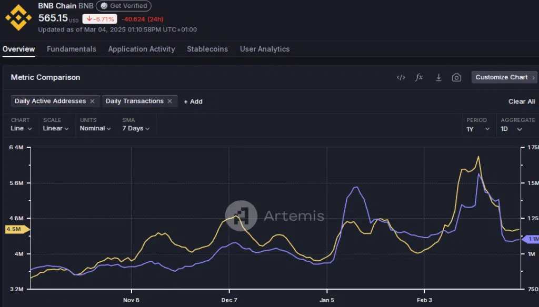
Task: Click the Feb 3 axis label
Action: coord(424,300)
